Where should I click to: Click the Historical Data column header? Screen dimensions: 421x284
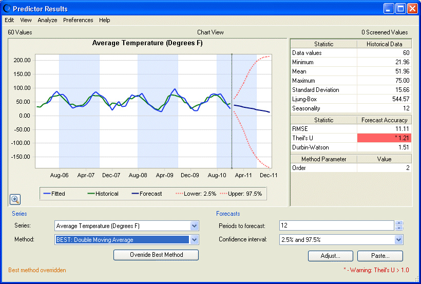(384, 44)
